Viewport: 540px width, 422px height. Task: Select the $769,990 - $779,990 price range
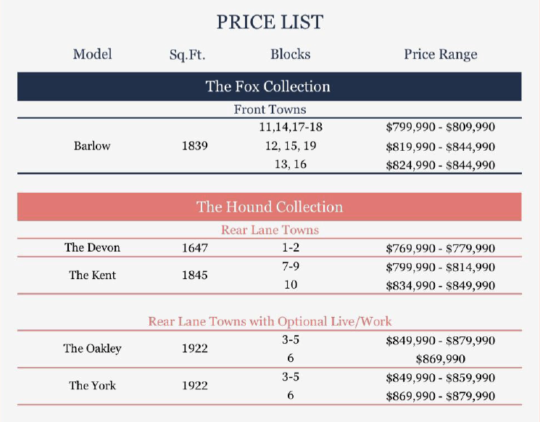[x=441, y=249]
